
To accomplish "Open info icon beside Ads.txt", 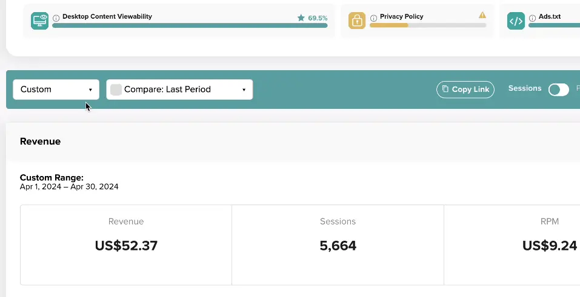I will click(x=532, y=18).
